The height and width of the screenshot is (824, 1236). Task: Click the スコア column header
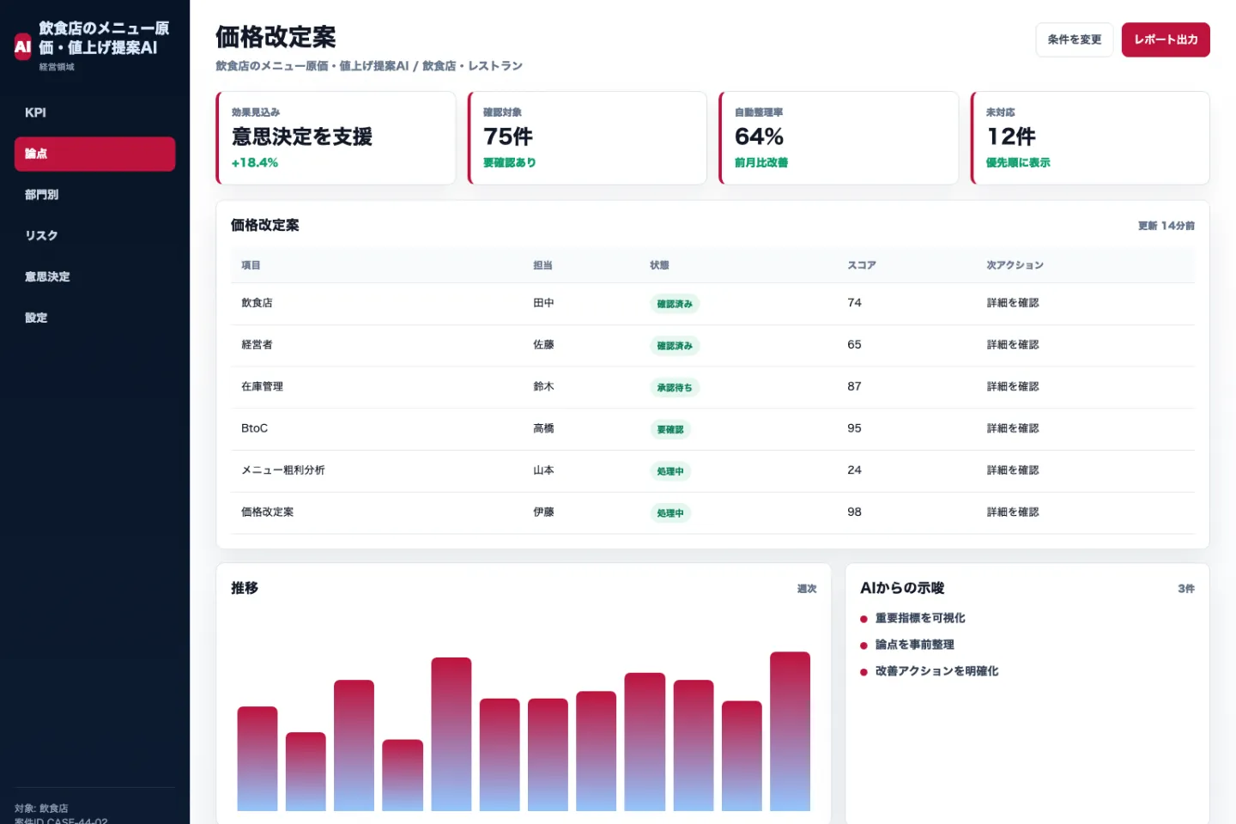[x=862, y=265]
